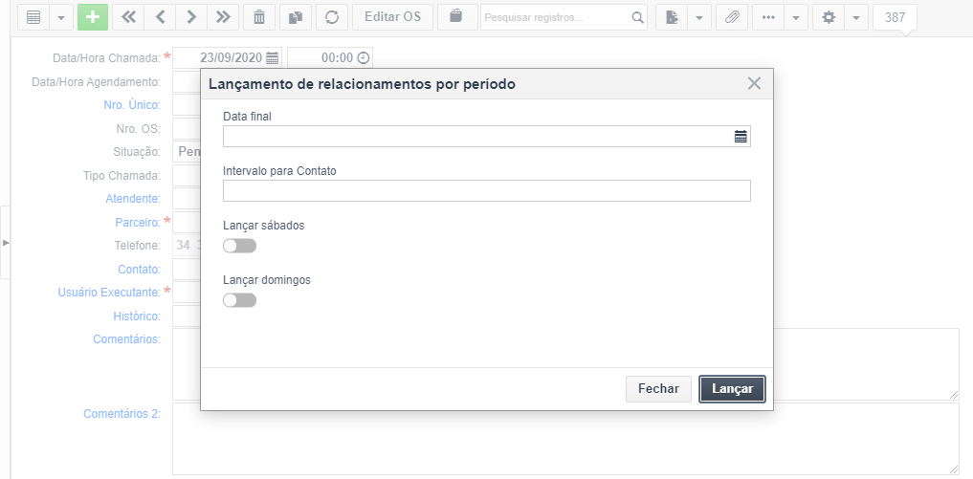This screenshot has width=973, height=479.
Task: Open calendar picker for Data/Hora Chamada
Action: point(272,57)
